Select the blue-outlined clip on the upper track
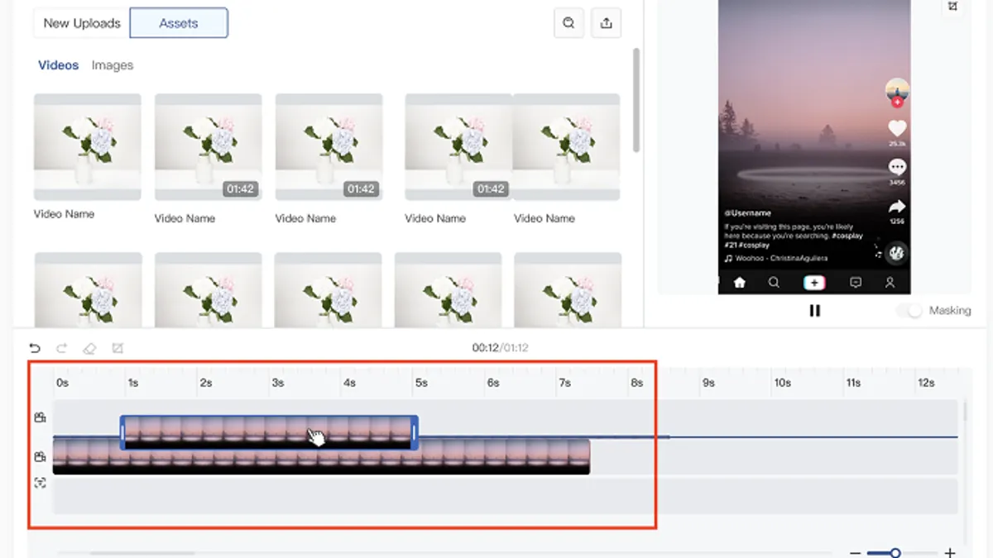Viewport: 993px width, 558px height. 269,432
